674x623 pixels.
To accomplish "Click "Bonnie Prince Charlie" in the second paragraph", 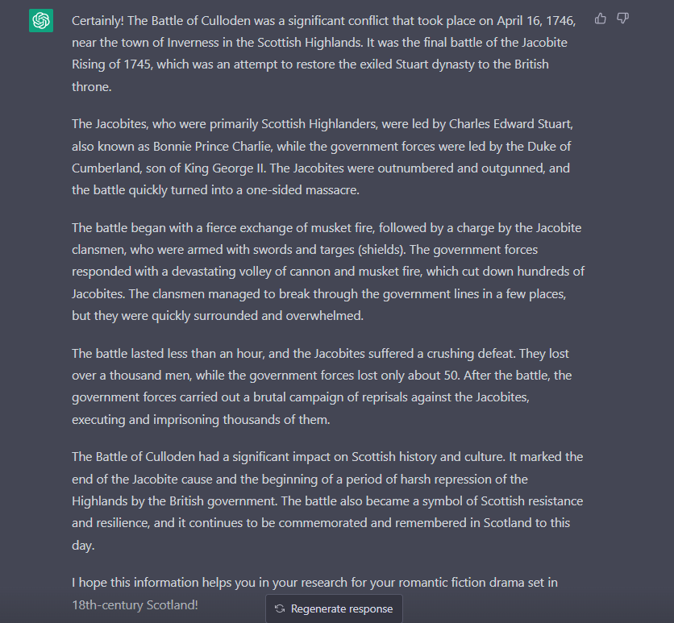I will click(x=212, y=147).
